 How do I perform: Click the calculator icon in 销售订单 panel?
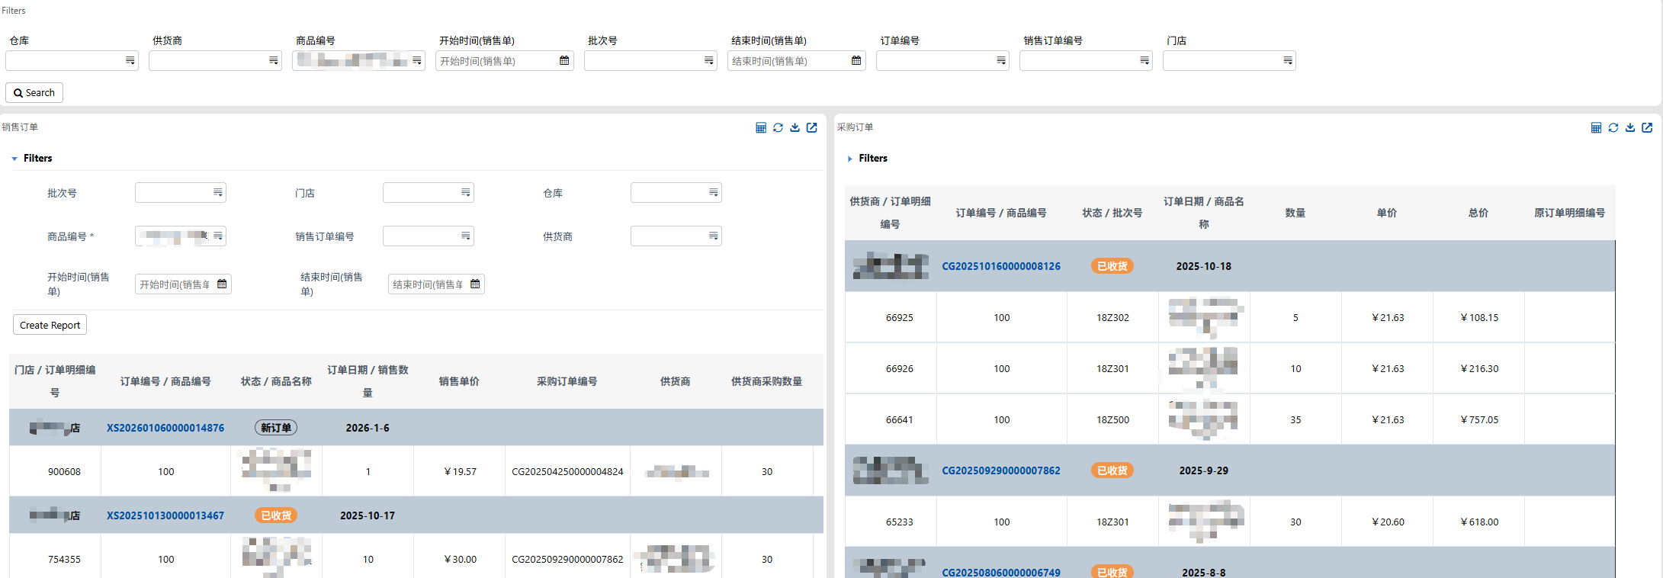tap(760, 127)
